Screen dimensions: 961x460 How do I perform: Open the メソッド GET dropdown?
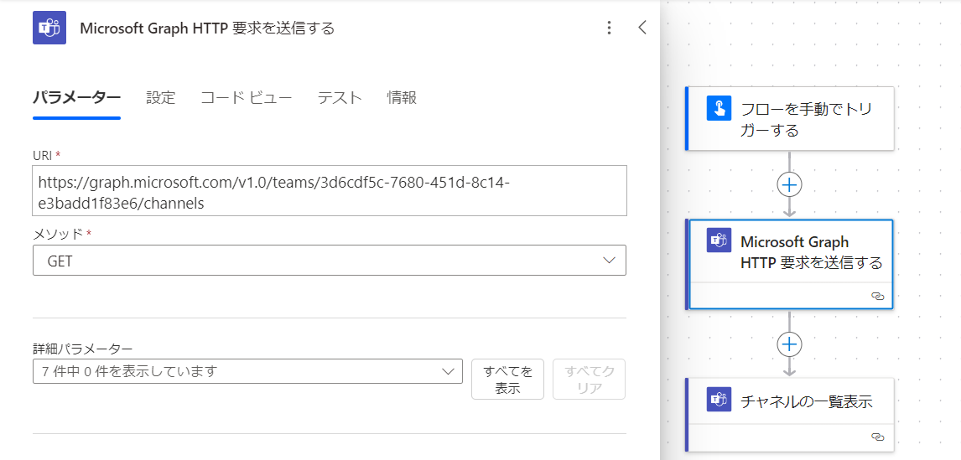[330, 261]
